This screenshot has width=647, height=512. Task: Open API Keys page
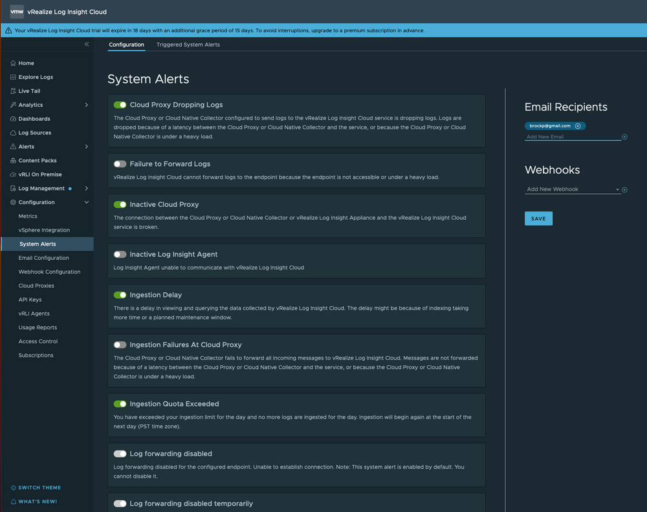click(30, 300)
